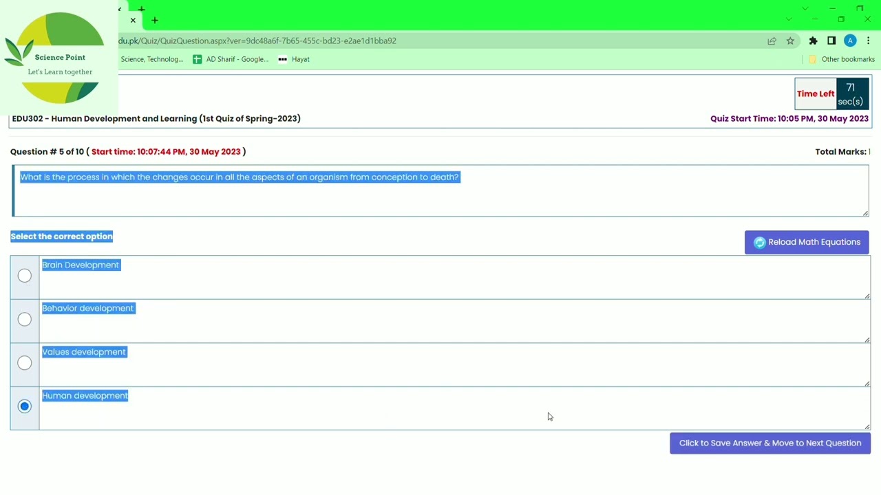The image size is (881, 495).
Task: Click the question box resize handle
Action: 865,213
